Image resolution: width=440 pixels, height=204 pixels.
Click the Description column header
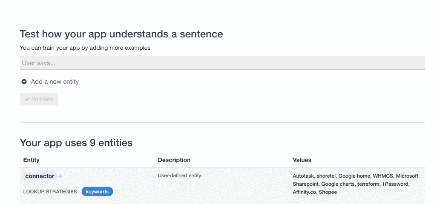point(174,160)
